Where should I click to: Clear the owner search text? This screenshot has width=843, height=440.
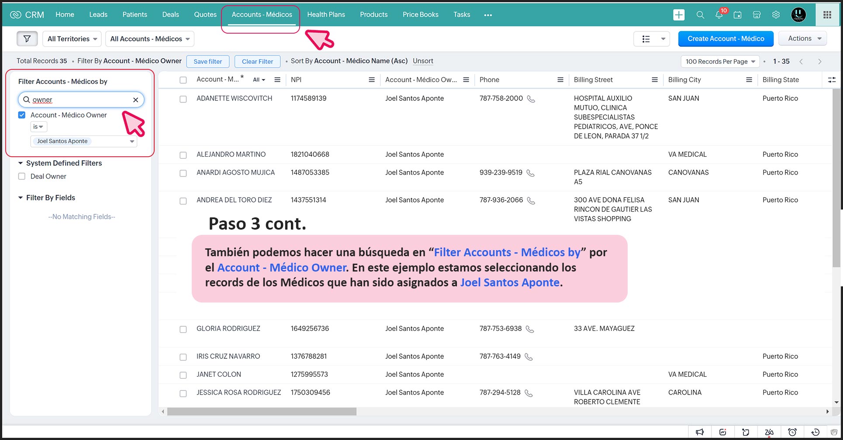coord(136,100)
